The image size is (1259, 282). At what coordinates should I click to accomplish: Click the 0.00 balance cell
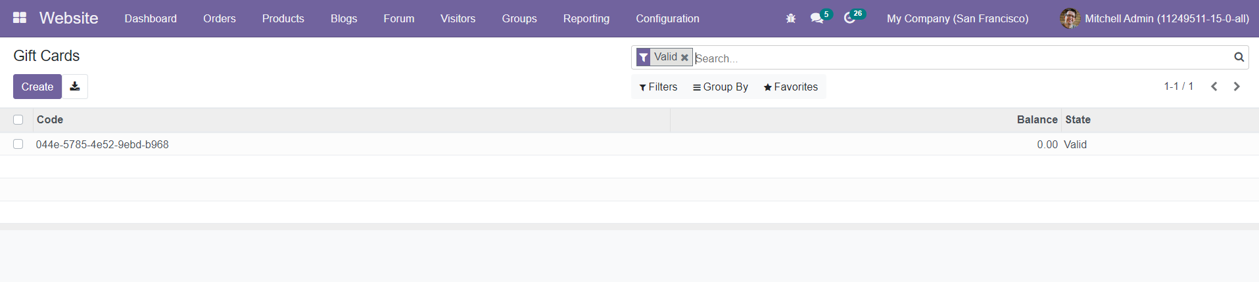pyautogui.click(x=1047, y=144)
